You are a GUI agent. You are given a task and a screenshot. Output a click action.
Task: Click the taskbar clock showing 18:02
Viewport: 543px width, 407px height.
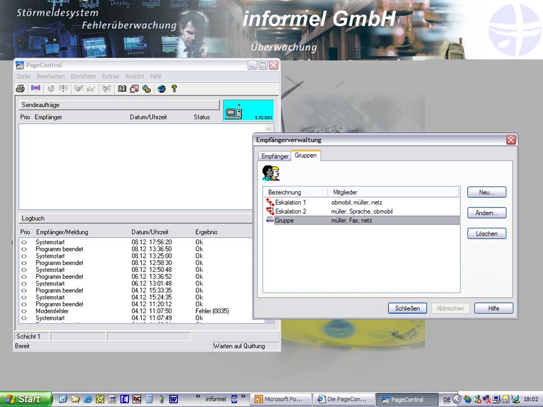point(531,400)
